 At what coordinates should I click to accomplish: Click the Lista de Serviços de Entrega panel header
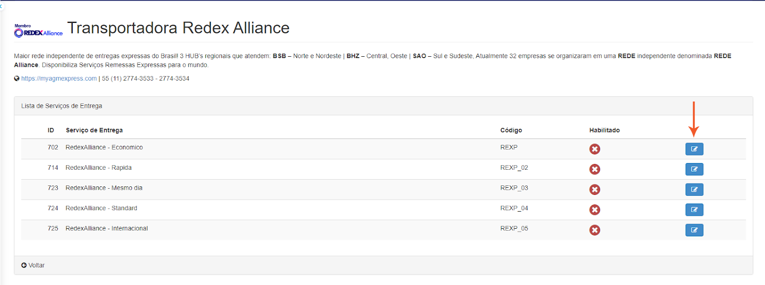[x=62, y=106]
